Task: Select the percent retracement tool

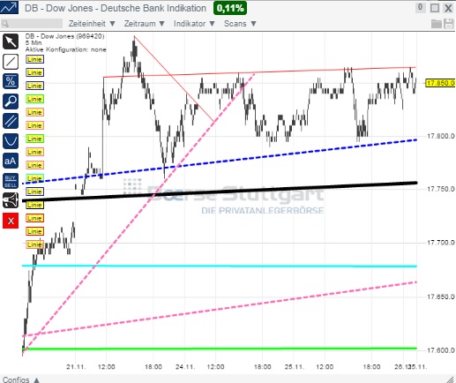Action: pyautogui.click(x=11, y=81)
